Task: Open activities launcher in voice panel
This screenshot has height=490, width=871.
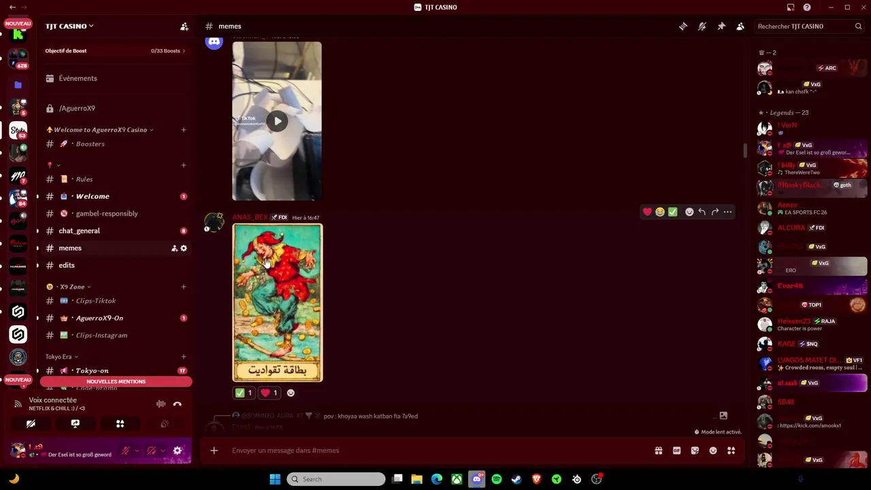Action: coord(120,424)
